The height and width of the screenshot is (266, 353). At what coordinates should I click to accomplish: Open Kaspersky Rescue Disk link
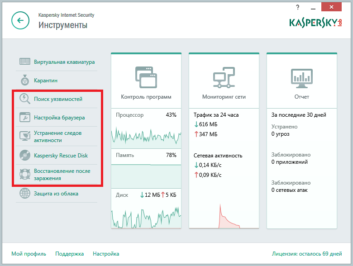coord(61,156)
